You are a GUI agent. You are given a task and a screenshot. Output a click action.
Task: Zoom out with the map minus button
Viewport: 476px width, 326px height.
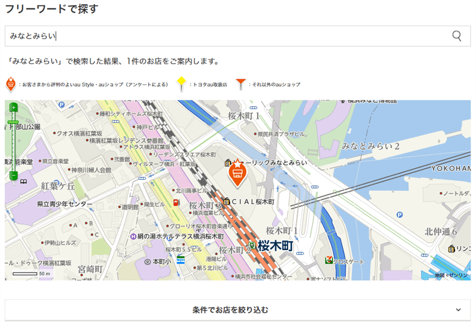[13, 175]
